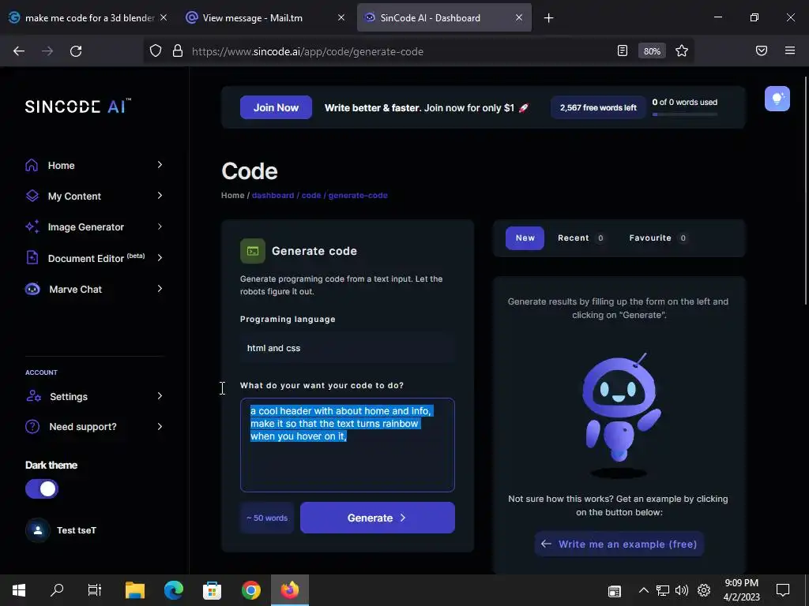Expand the My Content chevron
The width and height of the screenshot is (809, 606).
click(x=160, y=196)
